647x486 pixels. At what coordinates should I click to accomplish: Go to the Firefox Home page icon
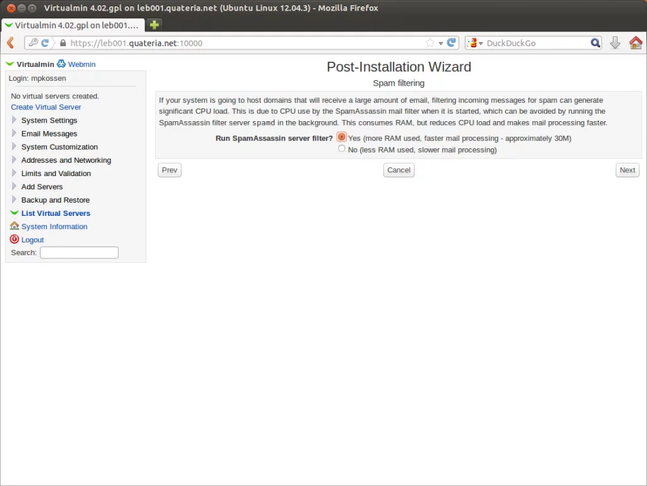coord(636,43)
